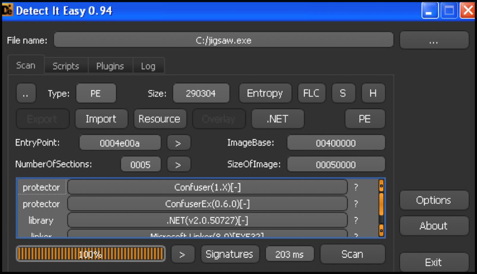The width and height of the screenshot is (477, 274).
Task: Click the ? beside ConfuserEx(0.6.0)
Action: pos(356,204)
